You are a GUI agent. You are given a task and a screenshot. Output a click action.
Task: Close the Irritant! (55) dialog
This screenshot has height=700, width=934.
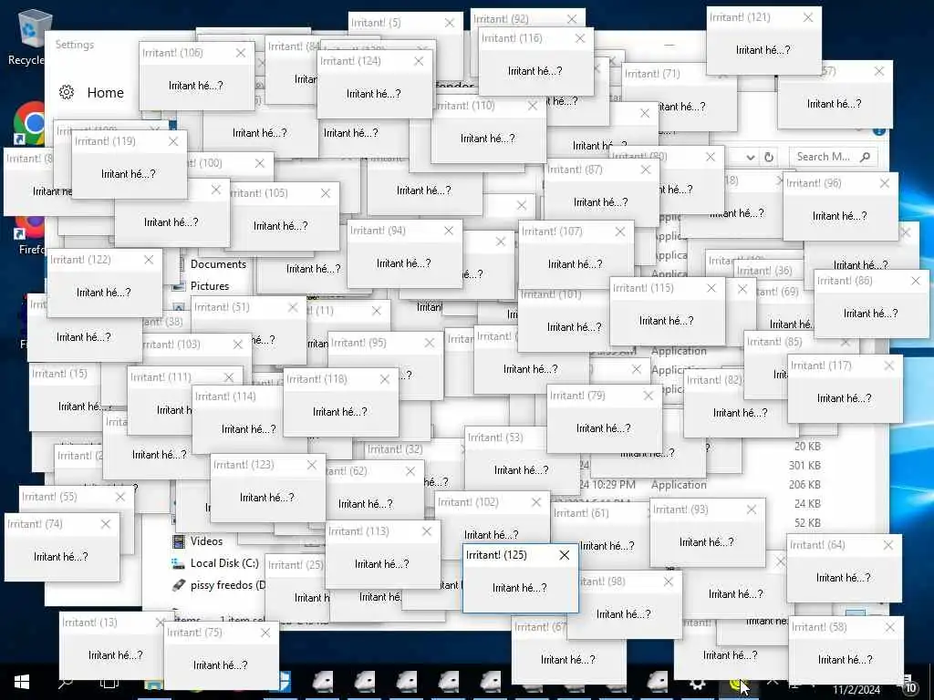pos(120,497)
